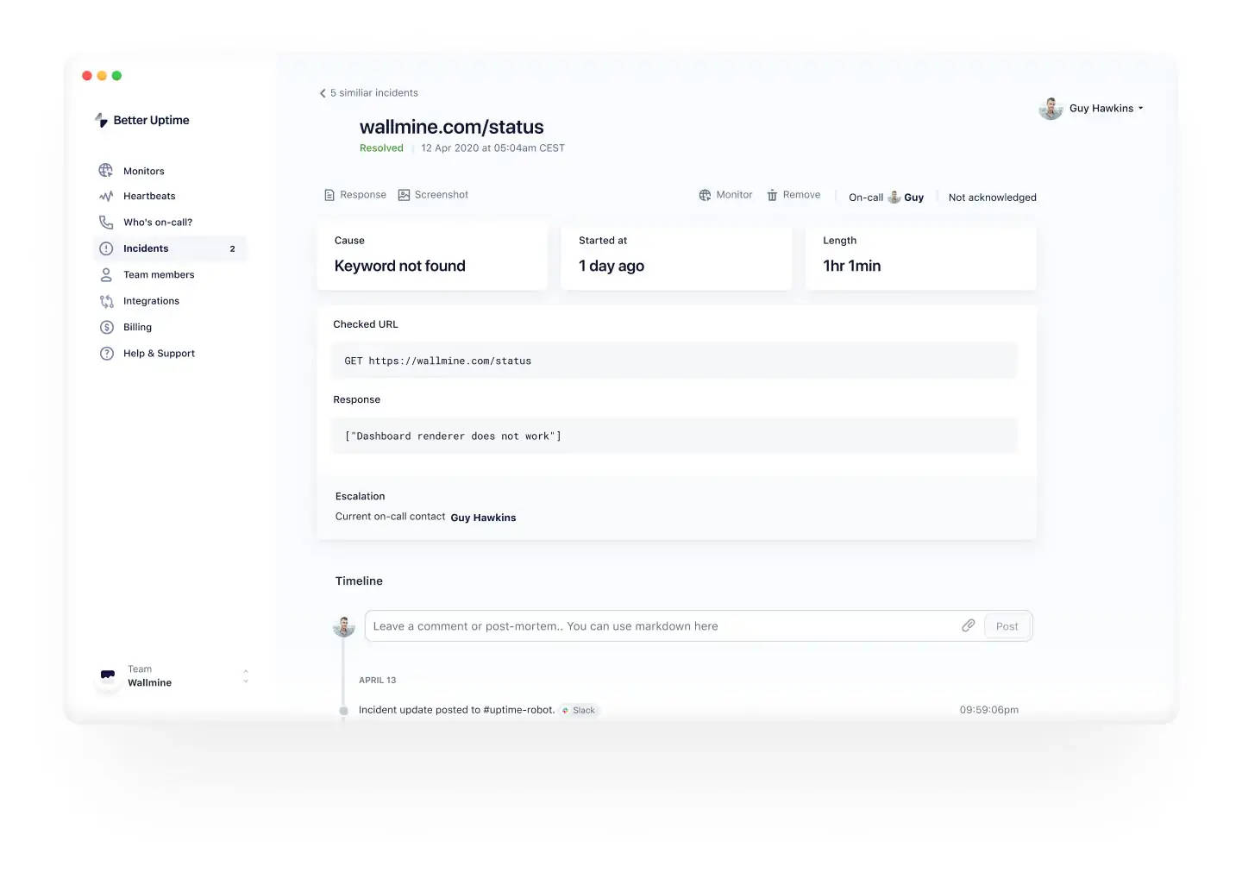Image resolution: width=1242 pixels, height=879 pixels.
Task: Attach a file with the paperclip icon
Action: (x=968, y=625)
